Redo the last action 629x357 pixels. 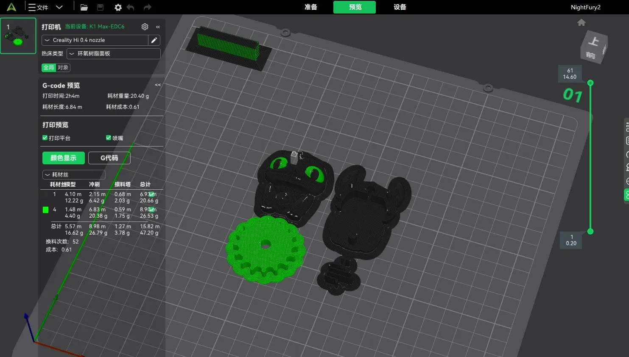pos(147,7)
